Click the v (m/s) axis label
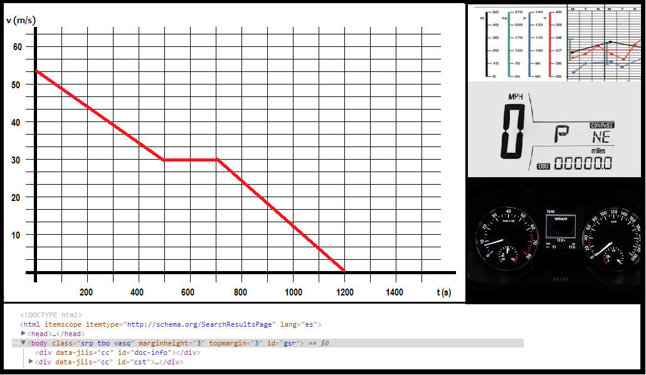The width and height of the screenshot is (646, 375). coord(21,20)
